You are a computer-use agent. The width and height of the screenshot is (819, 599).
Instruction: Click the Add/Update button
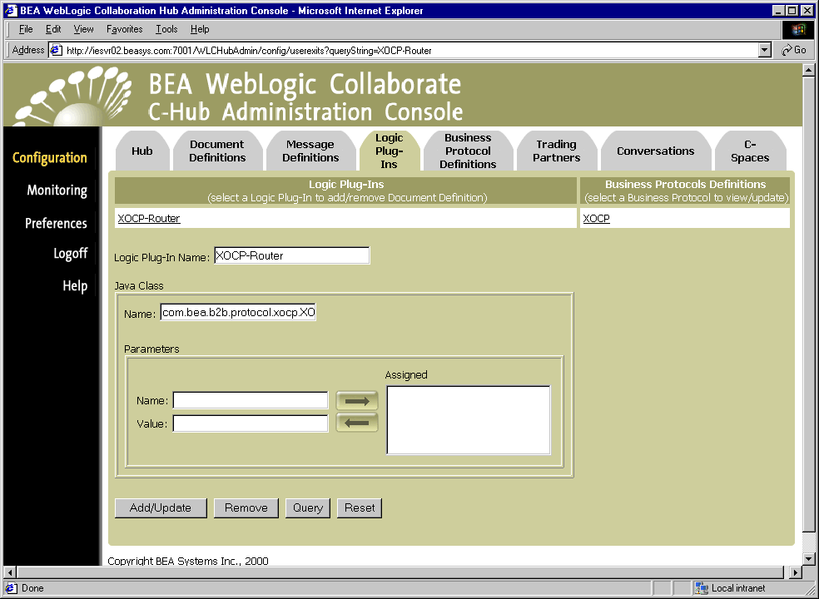[161, 508]
